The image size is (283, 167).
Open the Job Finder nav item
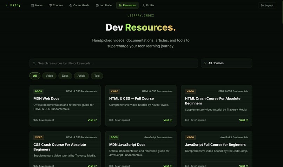[x=104, y=5]
